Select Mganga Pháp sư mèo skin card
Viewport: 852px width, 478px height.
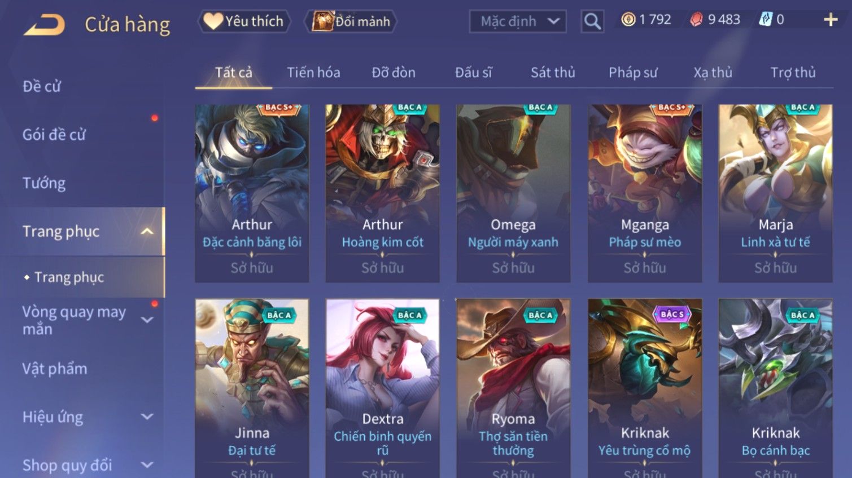[645, 193]
